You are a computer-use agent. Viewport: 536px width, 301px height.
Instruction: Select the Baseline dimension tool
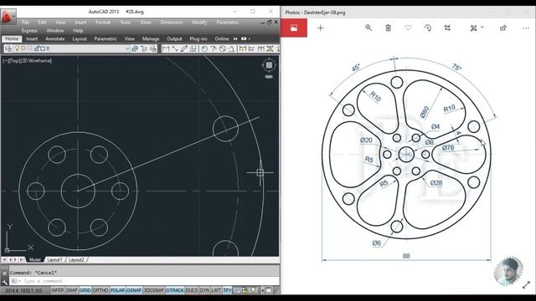point(251,48)
